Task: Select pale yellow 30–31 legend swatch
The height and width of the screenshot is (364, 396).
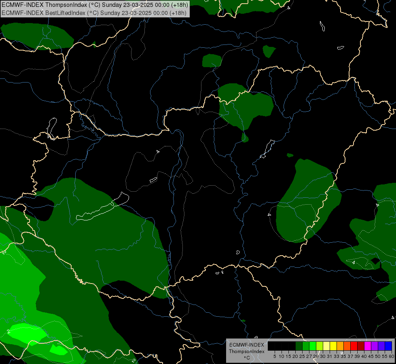Action: click(x=326, y=346)
